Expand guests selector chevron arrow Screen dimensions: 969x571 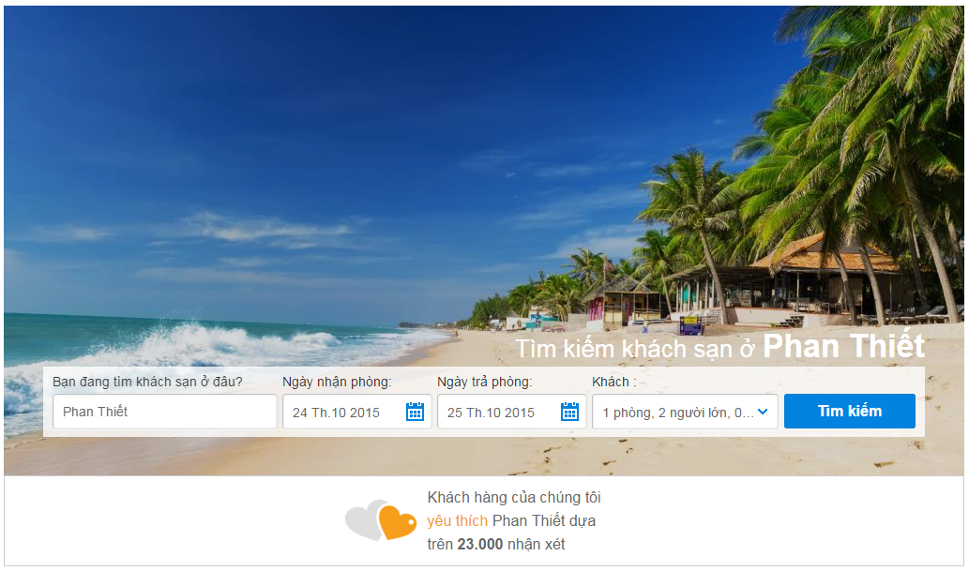(763, 412)
